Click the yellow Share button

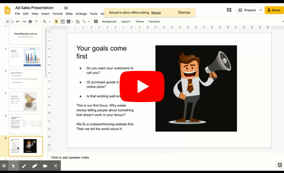click(274, 10)
